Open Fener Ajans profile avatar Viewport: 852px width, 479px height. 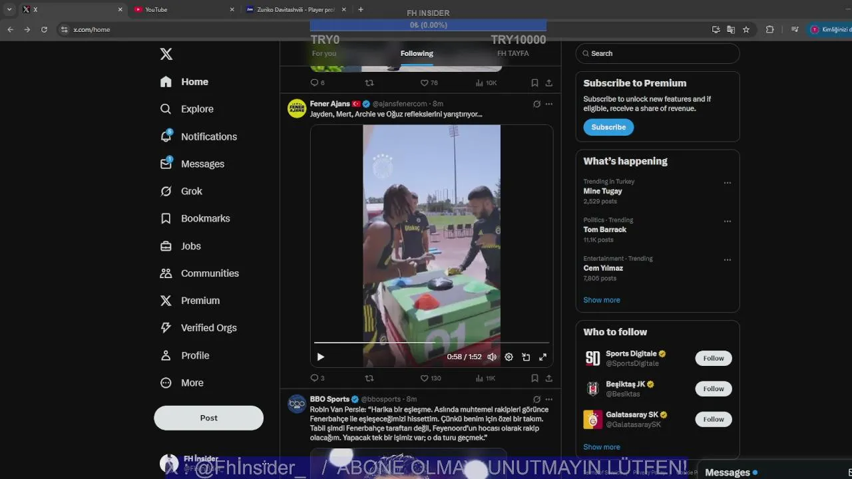(x=297, y=108)
